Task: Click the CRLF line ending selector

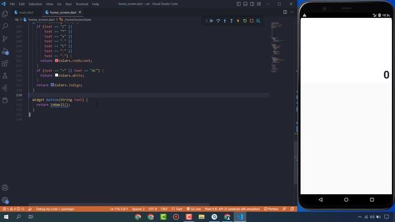Action: tap(164, 209)
